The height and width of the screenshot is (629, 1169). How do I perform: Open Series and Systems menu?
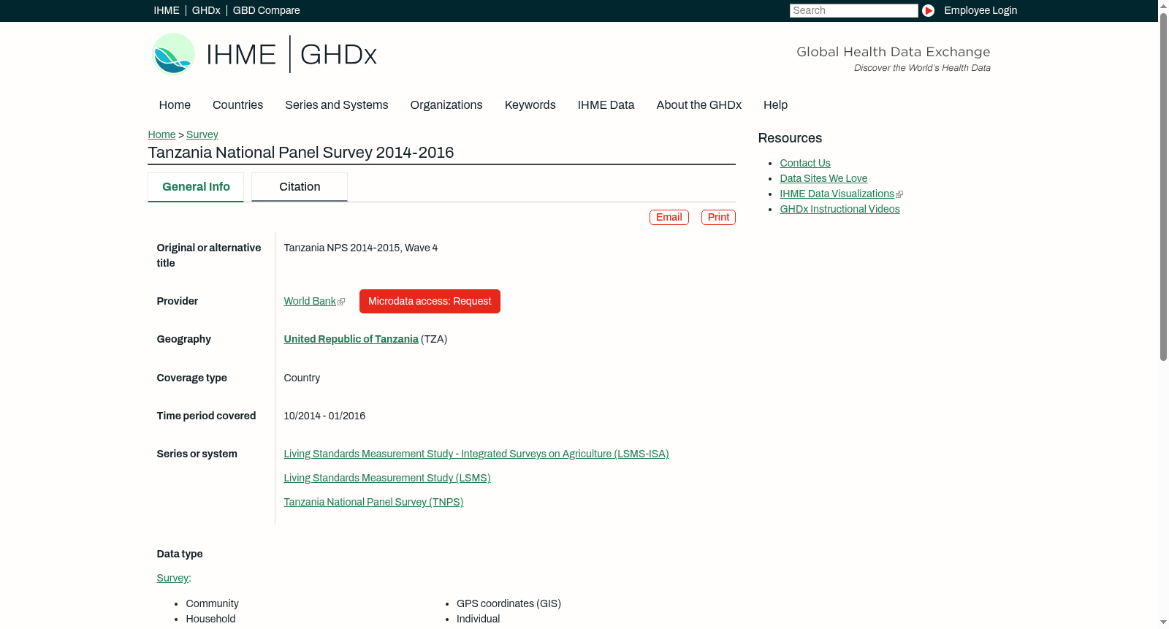337,105
